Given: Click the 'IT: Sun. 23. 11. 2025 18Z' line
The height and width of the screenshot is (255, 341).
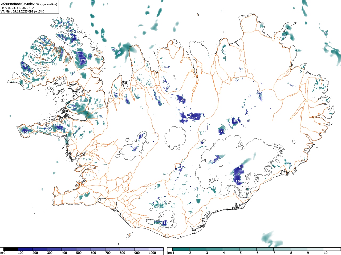Looking at the screenshot, I should click(x=17, y=8).
